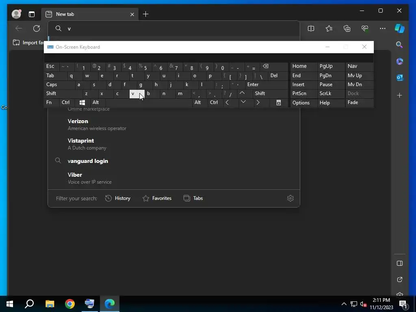Filter search by History
416x312 pixels.
(118, 198)
